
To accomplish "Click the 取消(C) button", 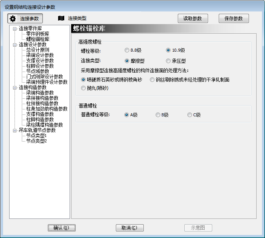I will pyautogui.click(x=130, y=228).
